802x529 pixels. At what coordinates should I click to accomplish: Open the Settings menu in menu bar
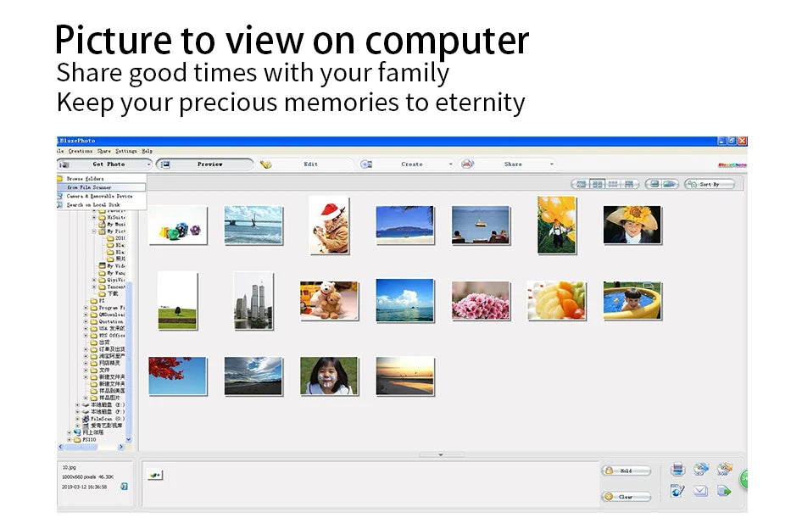[x=125, y=151]
